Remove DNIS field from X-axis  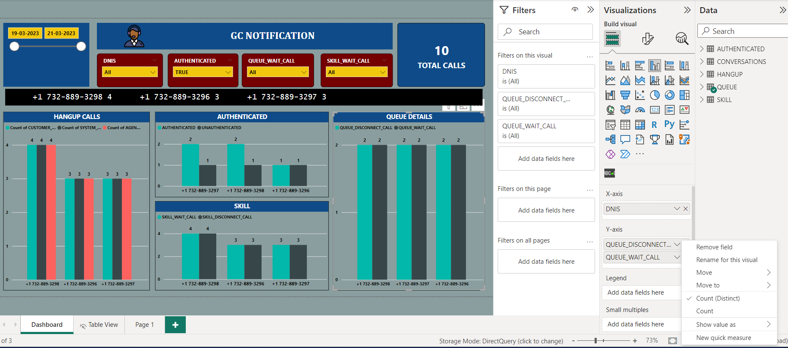686,209
